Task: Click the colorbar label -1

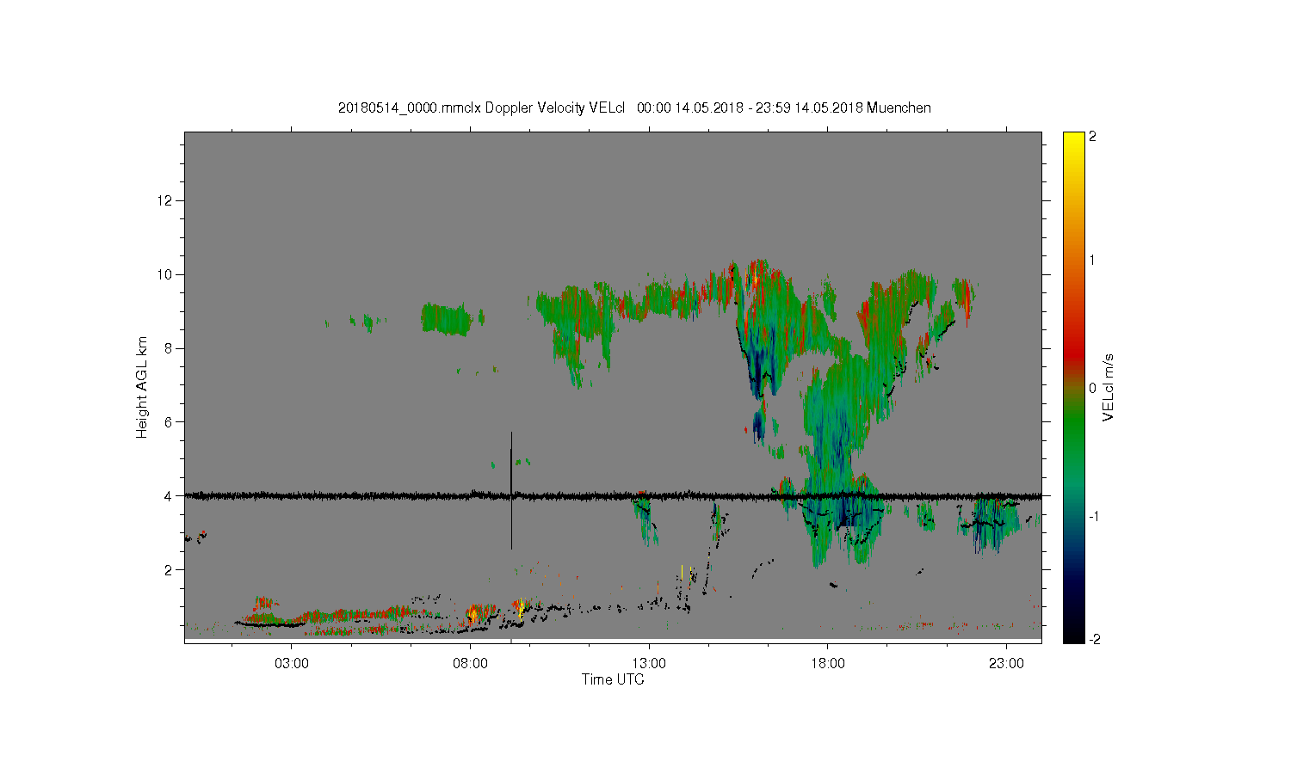Action: [1096, 516]
